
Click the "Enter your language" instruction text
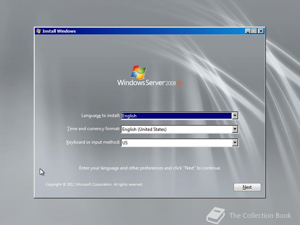(x=150, y=168)
